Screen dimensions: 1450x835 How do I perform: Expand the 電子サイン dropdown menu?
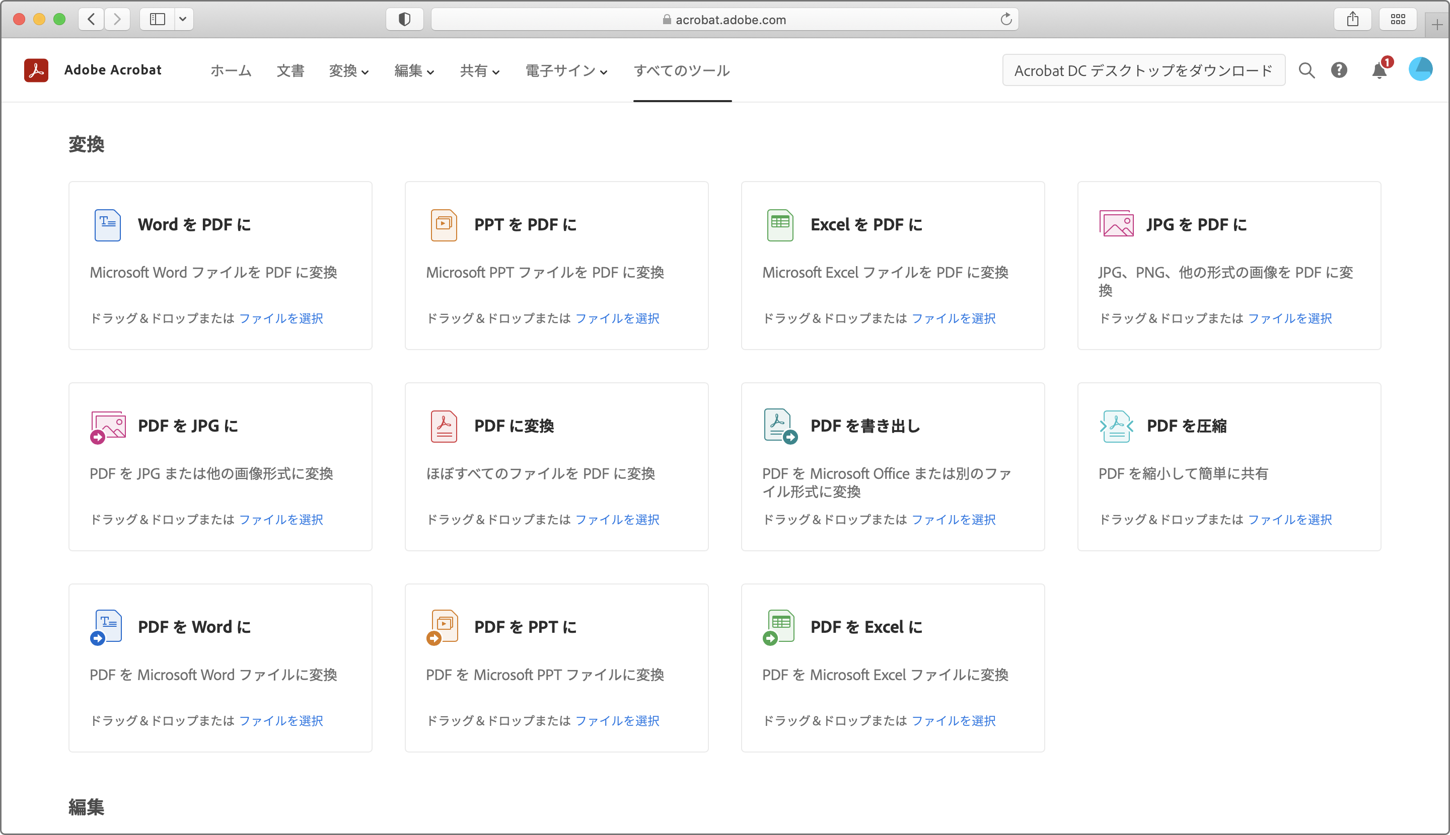click(x=566, y=70)
